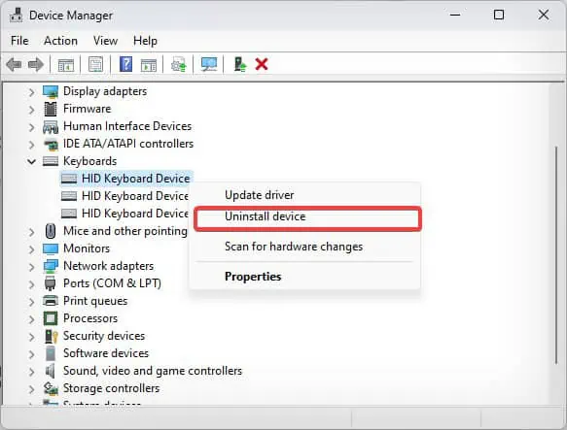Expand the Network adapters node

(32, 267)
